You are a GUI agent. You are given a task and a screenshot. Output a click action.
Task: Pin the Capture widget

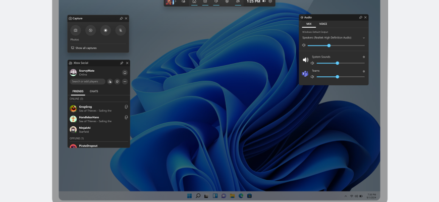click(121, 19)
